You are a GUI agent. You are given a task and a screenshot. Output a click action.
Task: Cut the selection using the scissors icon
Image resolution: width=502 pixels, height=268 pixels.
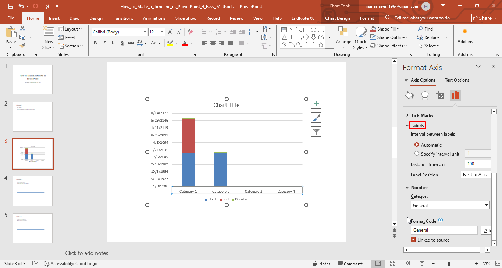(22, 29)
